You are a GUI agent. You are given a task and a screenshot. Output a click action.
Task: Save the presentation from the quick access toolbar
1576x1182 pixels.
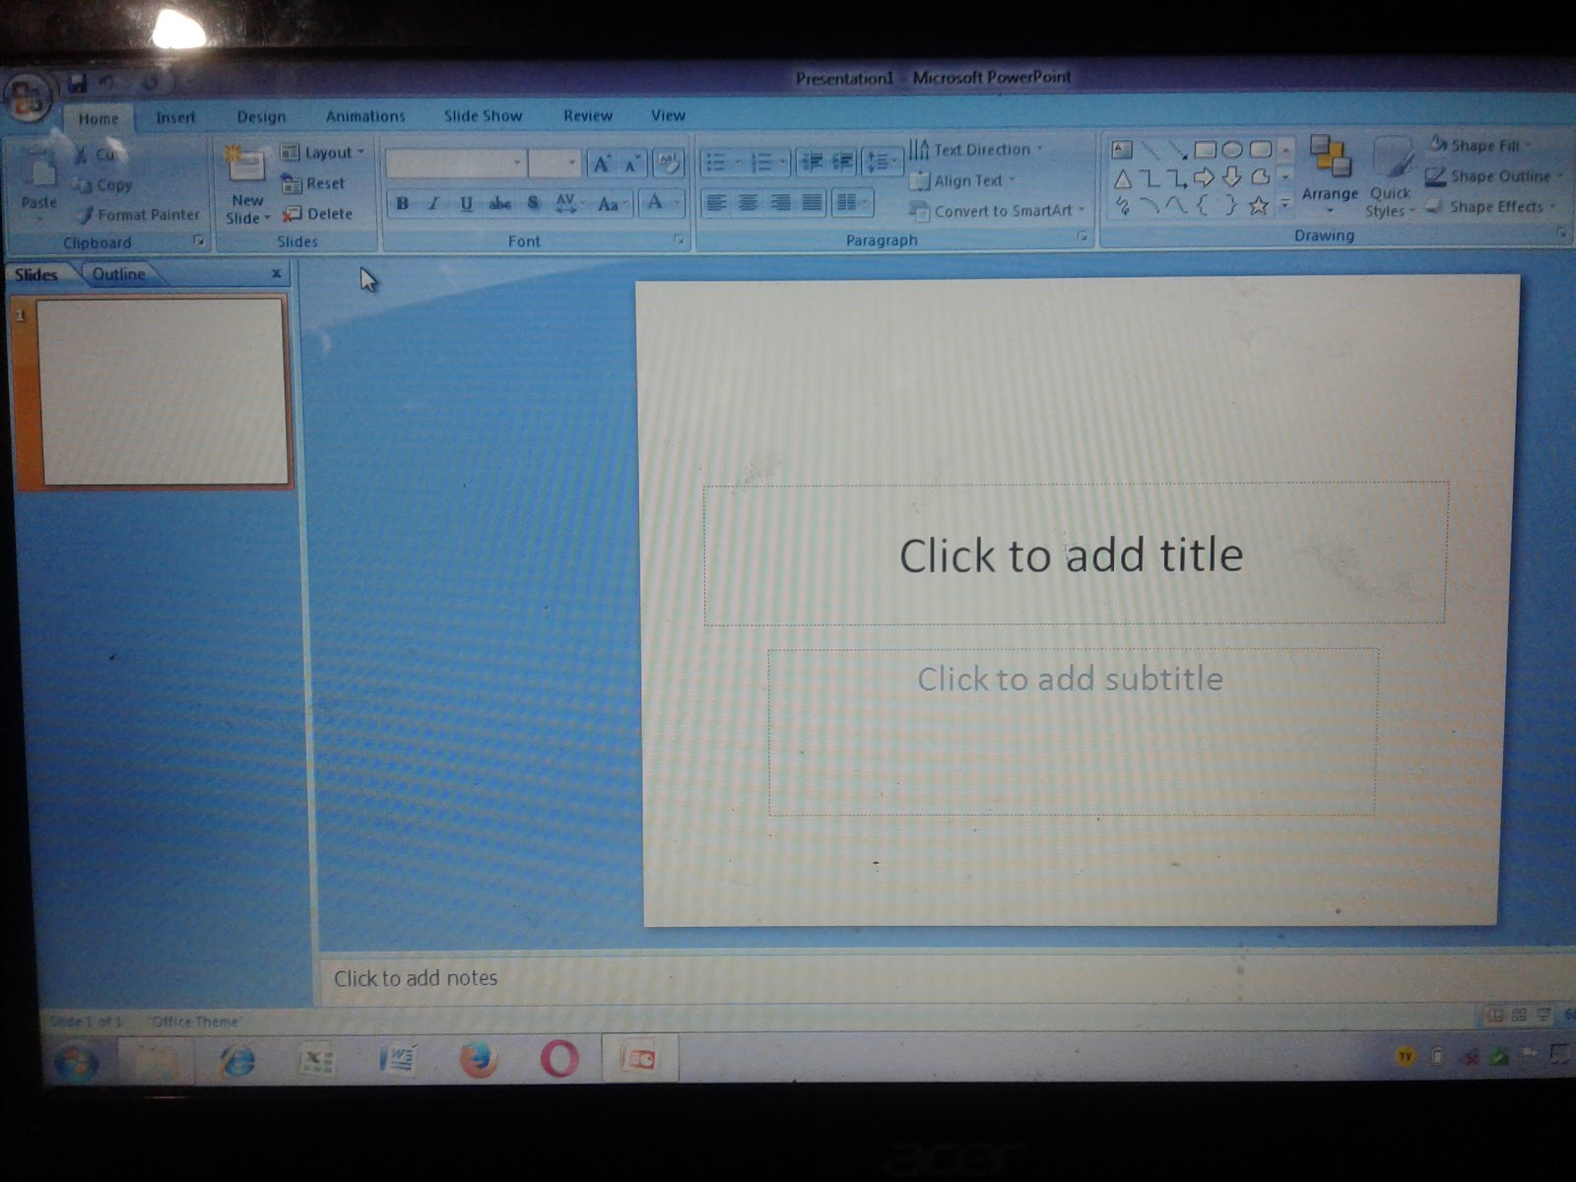pos(77,84)
